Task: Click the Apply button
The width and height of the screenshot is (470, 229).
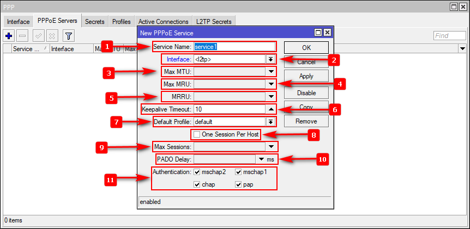Action: click(306, 77)
